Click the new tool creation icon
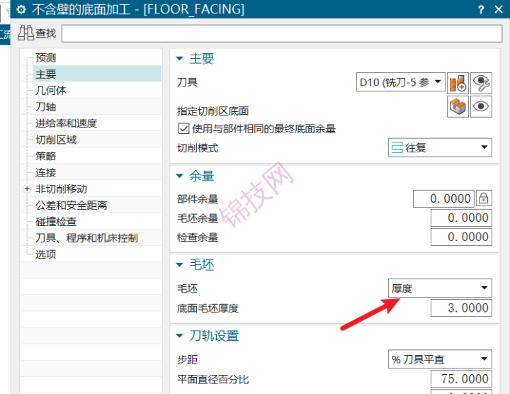The width and height of the screenshot is (510, 394). (x=458, y=83)
